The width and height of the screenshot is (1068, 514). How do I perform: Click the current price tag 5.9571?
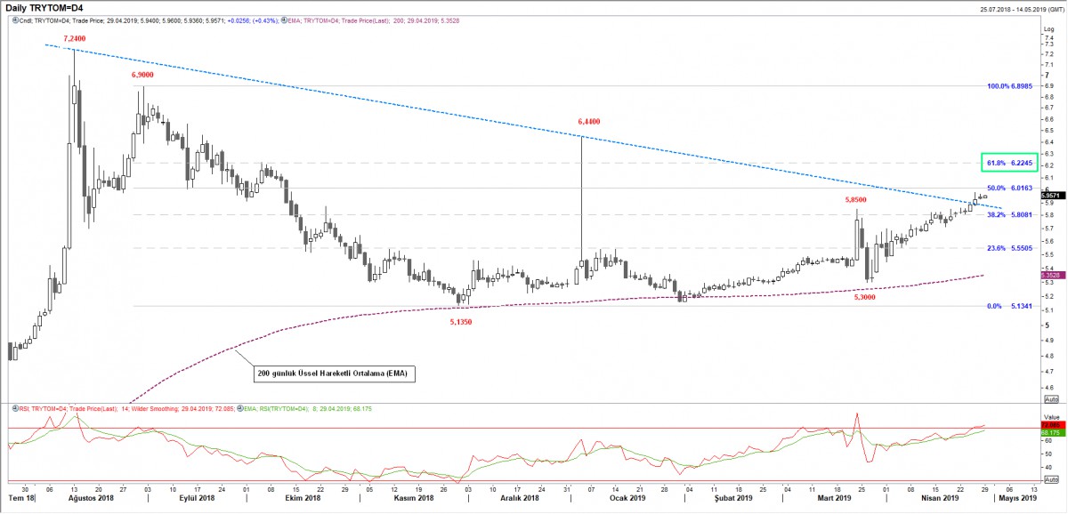1051,195
